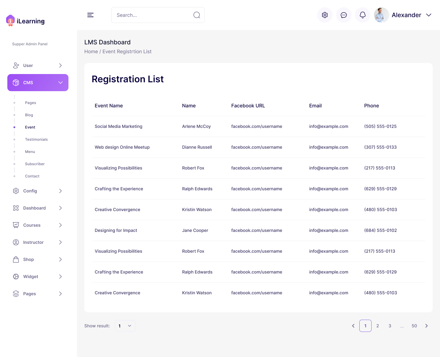Image resolution: width=440 pixels, height=357 pixels.
Task: Click the next page arrow
Action: [x=427, y=326]
